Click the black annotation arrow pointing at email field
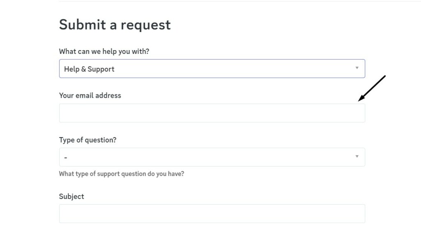This screenshot has height=237, width=421. click(x=372, y=88)
